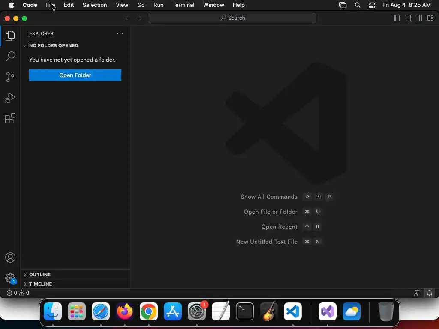Open GarageBand from the dock
This screenshot has width=439, height=329.
click(269, 311)
